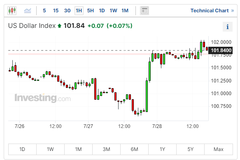Click the 100.7500 axis label
This screenshot has width=240, height=160.
click(x=221, y=106)
